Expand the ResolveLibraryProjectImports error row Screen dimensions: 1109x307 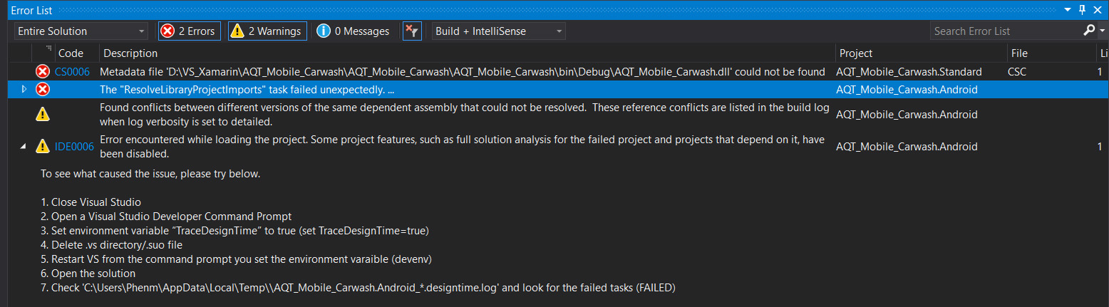pos(24,89)
